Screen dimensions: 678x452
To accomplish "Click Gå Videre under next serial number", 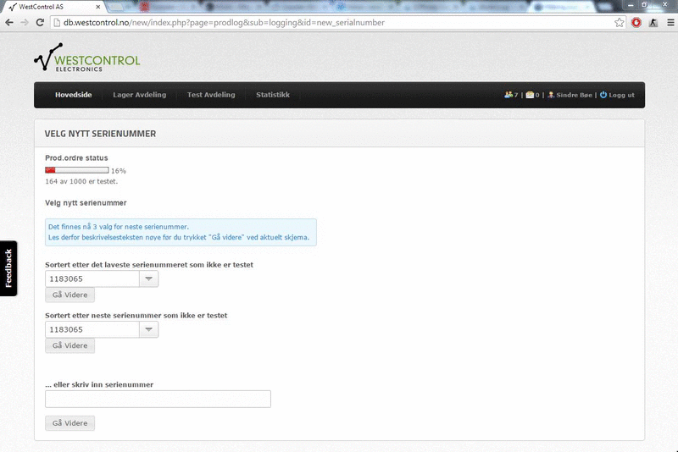I will 70,346.
